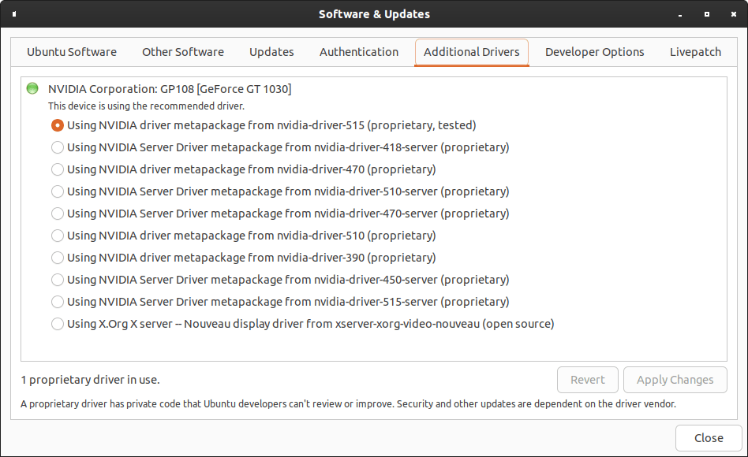Switch to Nouveau open source driver
Image resolution: width=748 pixels, height=457 pixels.
pos(58,324)
